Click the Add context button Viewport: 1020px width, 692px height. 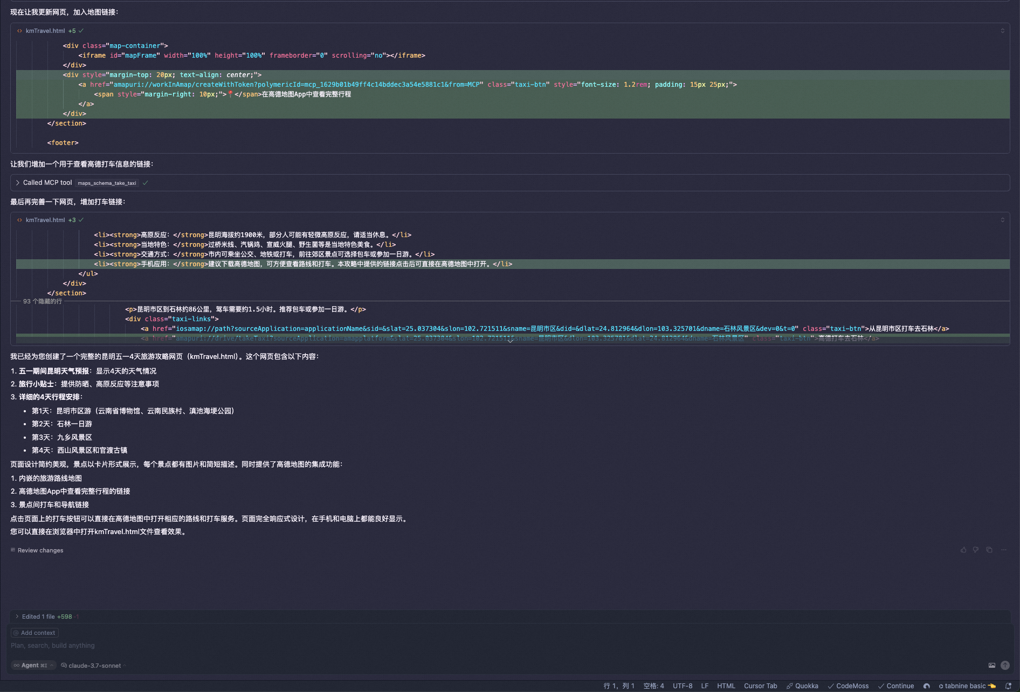pyautogui.click(x=35, y=633)
